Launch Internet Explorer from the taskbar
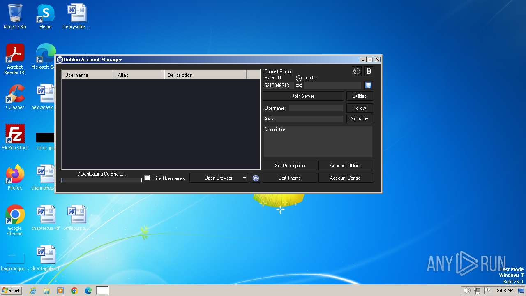This screenshot has height=296, width=526. click(32, 291)
